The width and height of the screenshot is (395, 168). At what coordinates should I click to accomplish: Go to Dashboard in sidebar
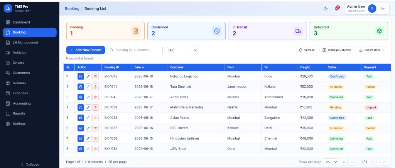coord(30,22)
